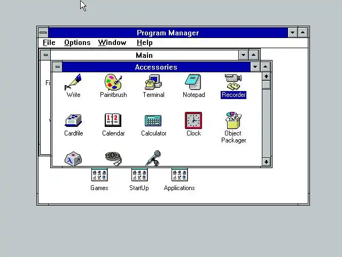Maximize the Accessories window
The image size is (342, 257).
265,66
